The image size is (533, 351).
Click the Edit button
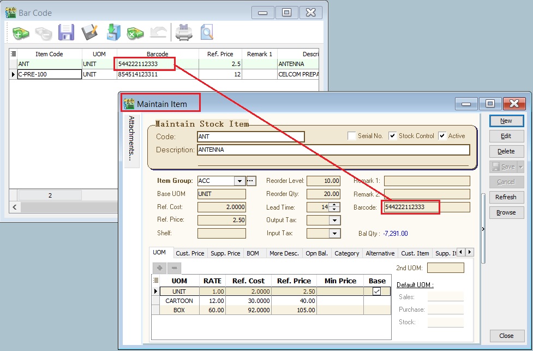click(506, 136)
